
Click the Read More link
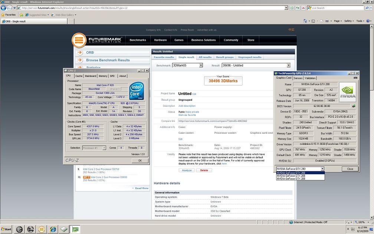tap(142, 188)
